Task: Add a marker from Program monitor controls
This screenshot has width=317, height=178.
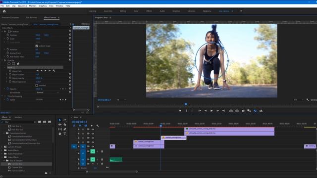Action: tap(180, 111)
